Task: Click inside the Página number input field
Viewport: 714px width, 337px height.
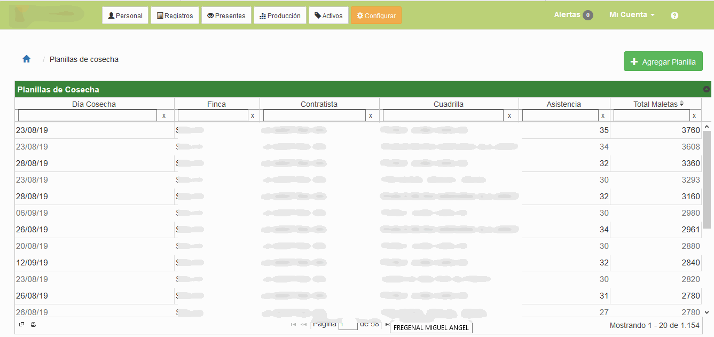Action: (x=348, y=324)
